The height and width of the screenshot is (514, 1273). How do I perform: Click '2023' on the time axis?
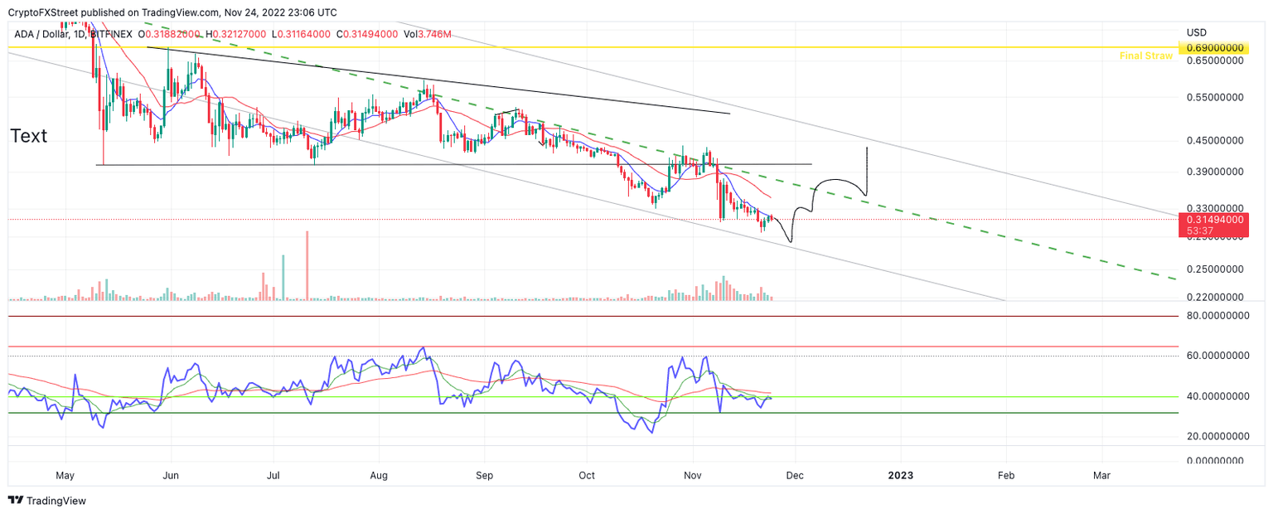[900, 476]
